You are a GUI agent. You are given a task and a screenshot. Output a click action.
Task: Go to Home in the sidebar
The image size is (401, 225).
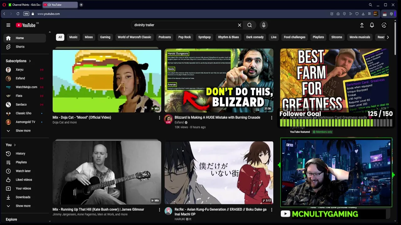pyautogui.click(x=25, y=38)
